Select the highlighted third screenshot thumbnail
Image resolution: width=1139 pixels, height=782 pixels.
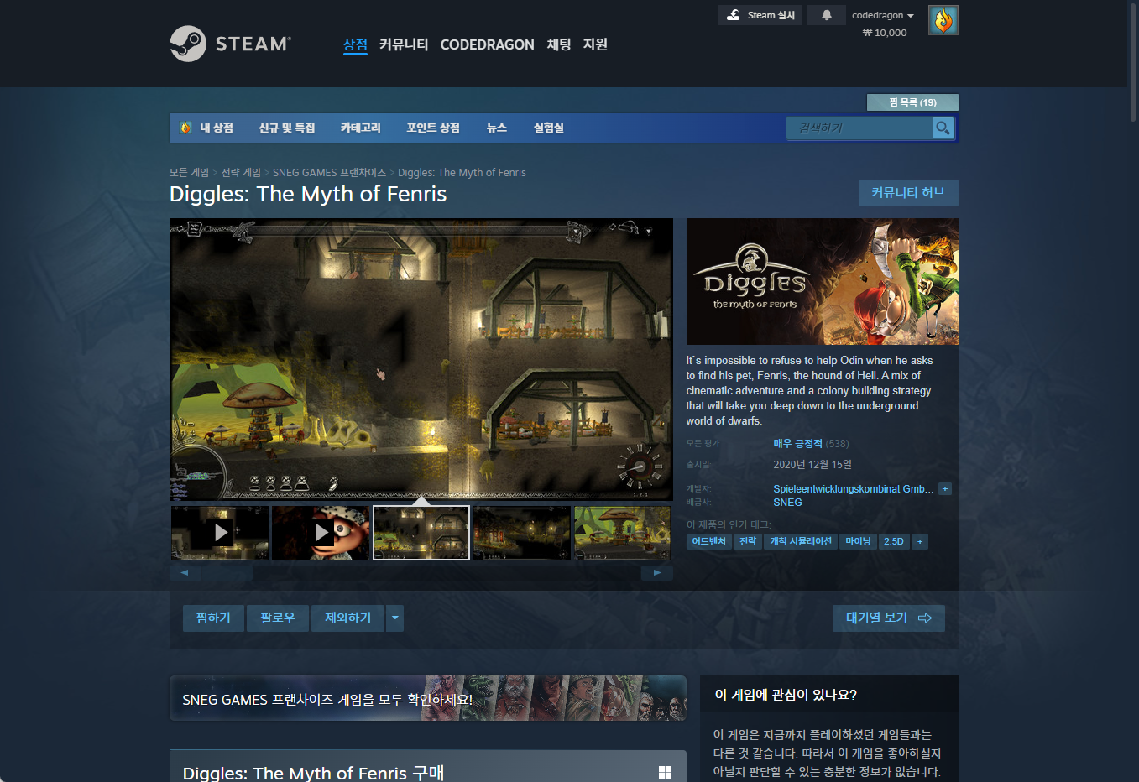(421, 533)
